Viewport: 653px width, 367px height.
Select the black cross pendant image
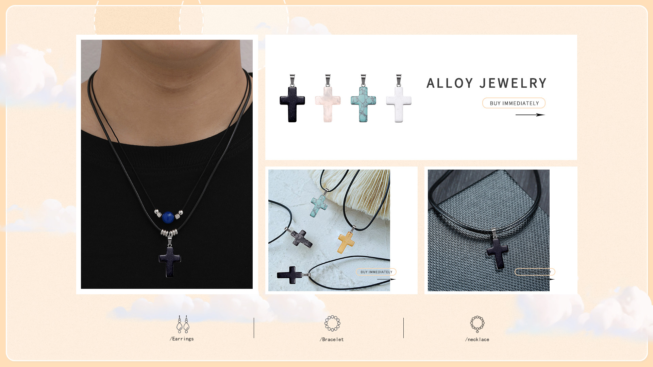[292, 98]
